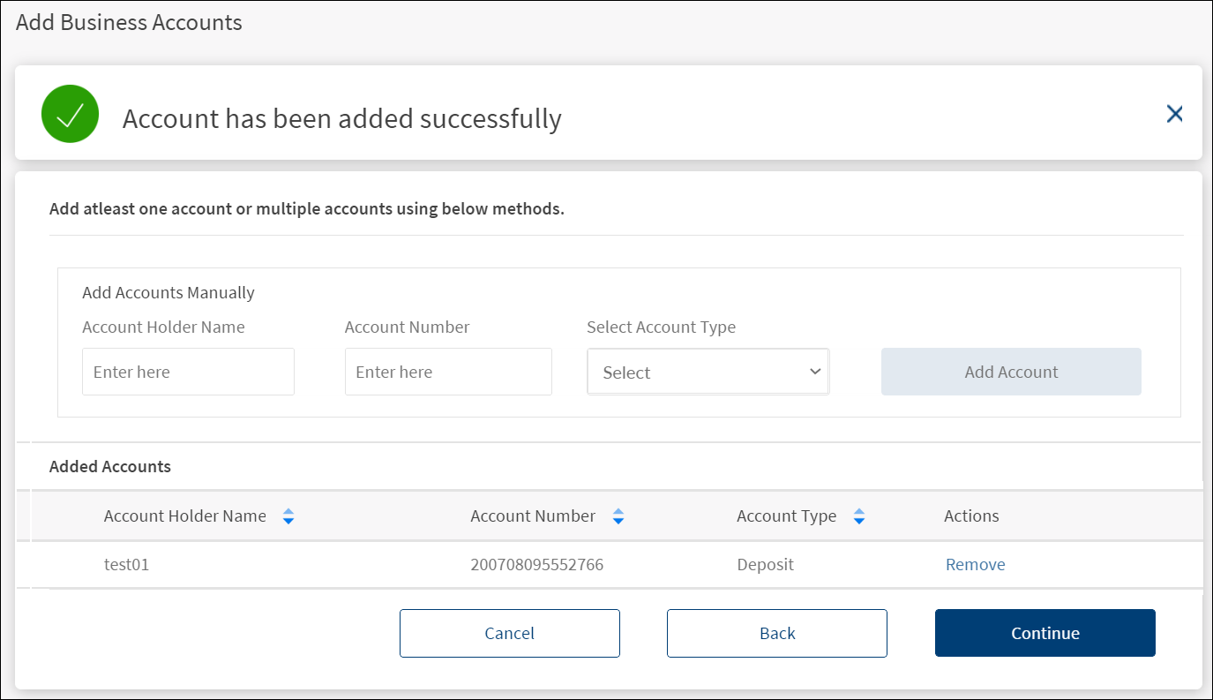The image size is (1213, 700).
Task: Click the Deposit account type cell
Action: tap(765, 565)
